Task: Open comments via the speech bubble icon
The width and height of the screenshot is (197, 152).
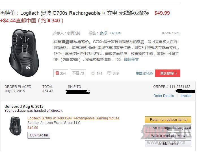Action: [109, 73]
